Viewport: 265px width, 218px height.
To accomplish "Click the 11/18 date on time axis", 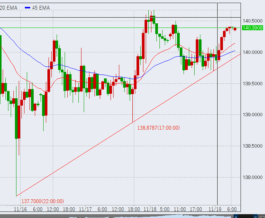I will pos(150,209).
